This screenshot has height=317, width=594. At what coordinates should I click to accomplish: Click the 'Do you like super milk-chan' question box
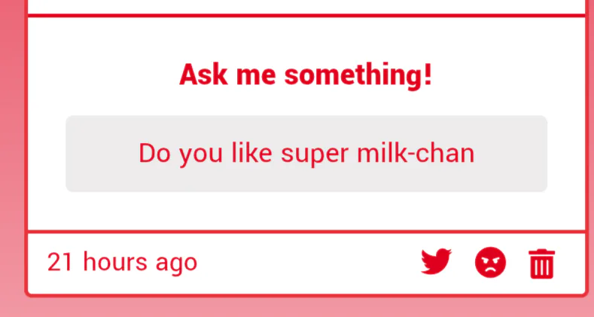coord(306,154)
